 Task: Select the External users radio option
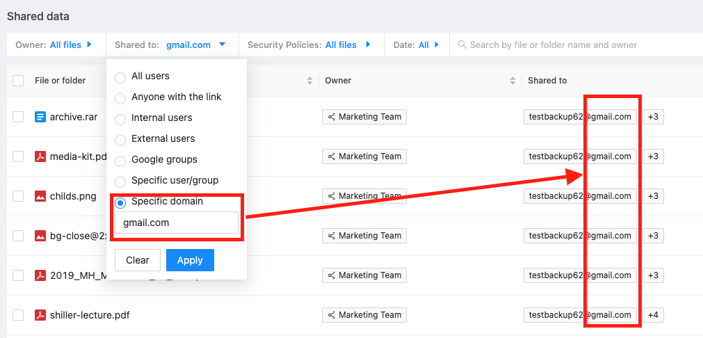tap(120, 139)
